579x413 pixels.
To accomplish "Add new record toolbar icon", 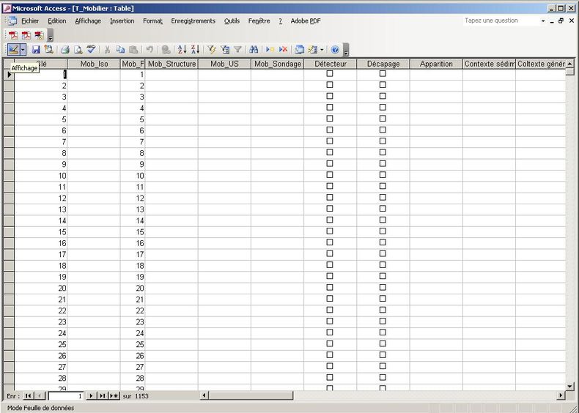I will click(270, 50).
